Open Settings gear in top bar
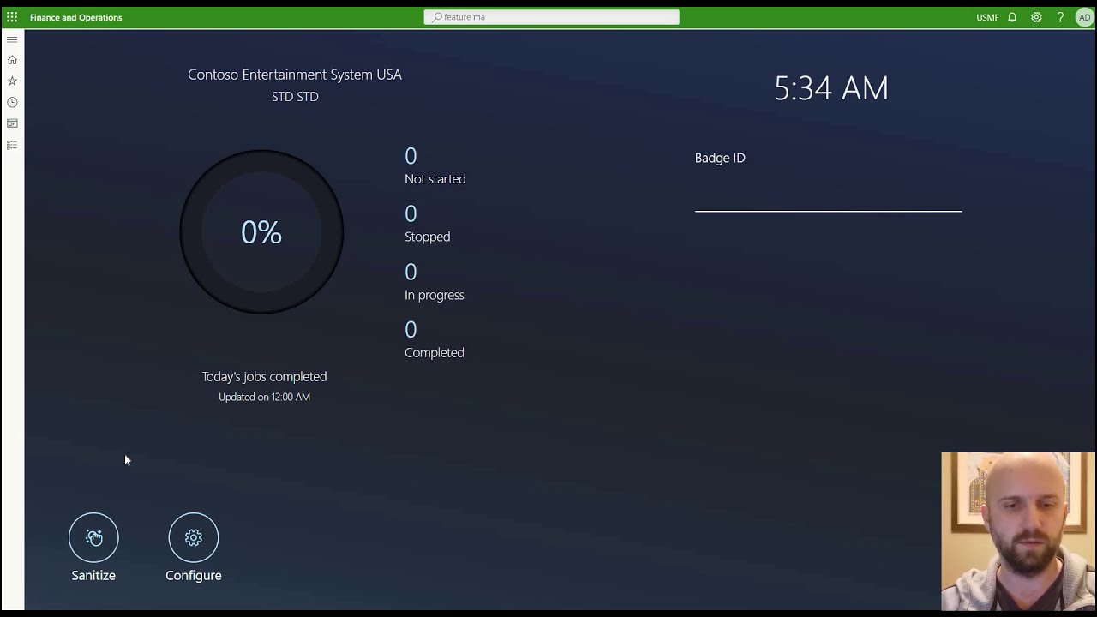The height and width of the screenshot is (617, 1097). [1036, 17]
